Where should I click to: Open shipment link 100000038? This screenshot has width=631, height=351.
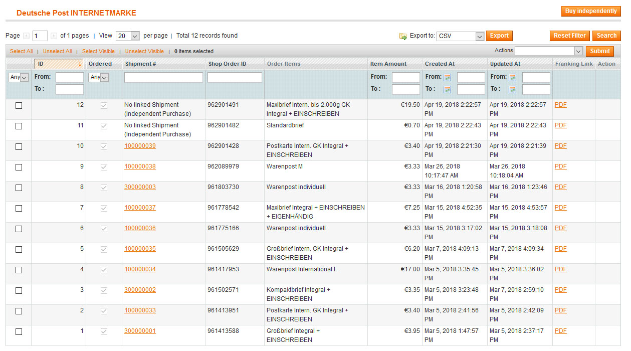140,166
